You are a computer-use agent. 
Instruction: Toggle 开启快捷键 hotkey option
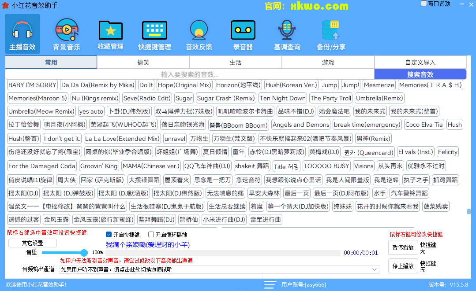point(109,234)
